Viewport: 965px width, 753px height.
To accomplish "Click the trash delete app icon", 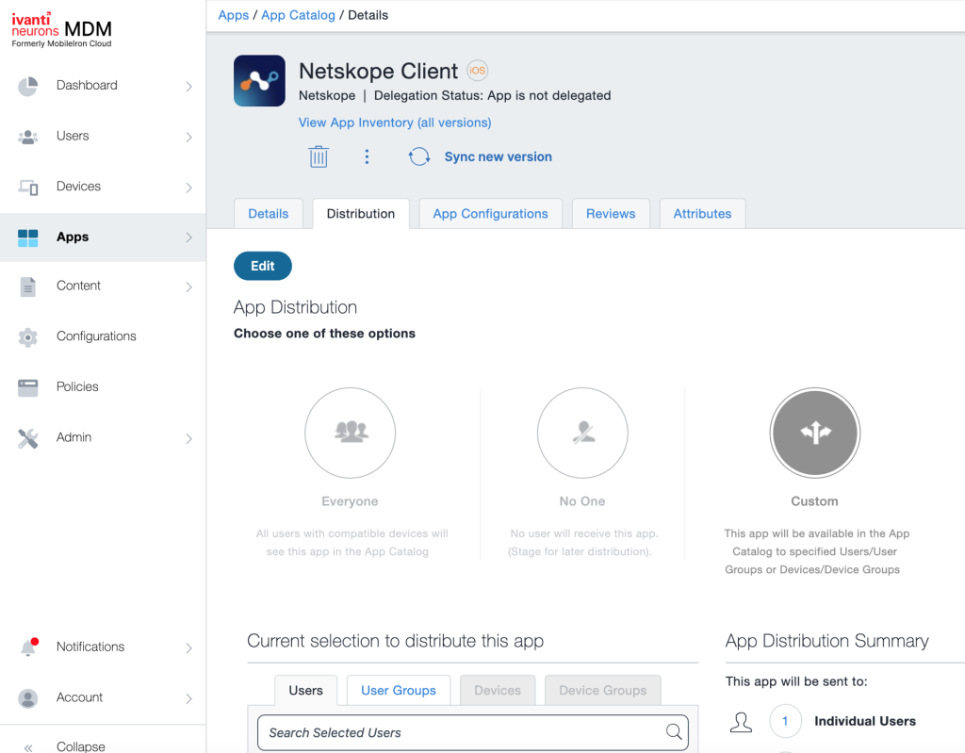I will (x=319, y=157).
